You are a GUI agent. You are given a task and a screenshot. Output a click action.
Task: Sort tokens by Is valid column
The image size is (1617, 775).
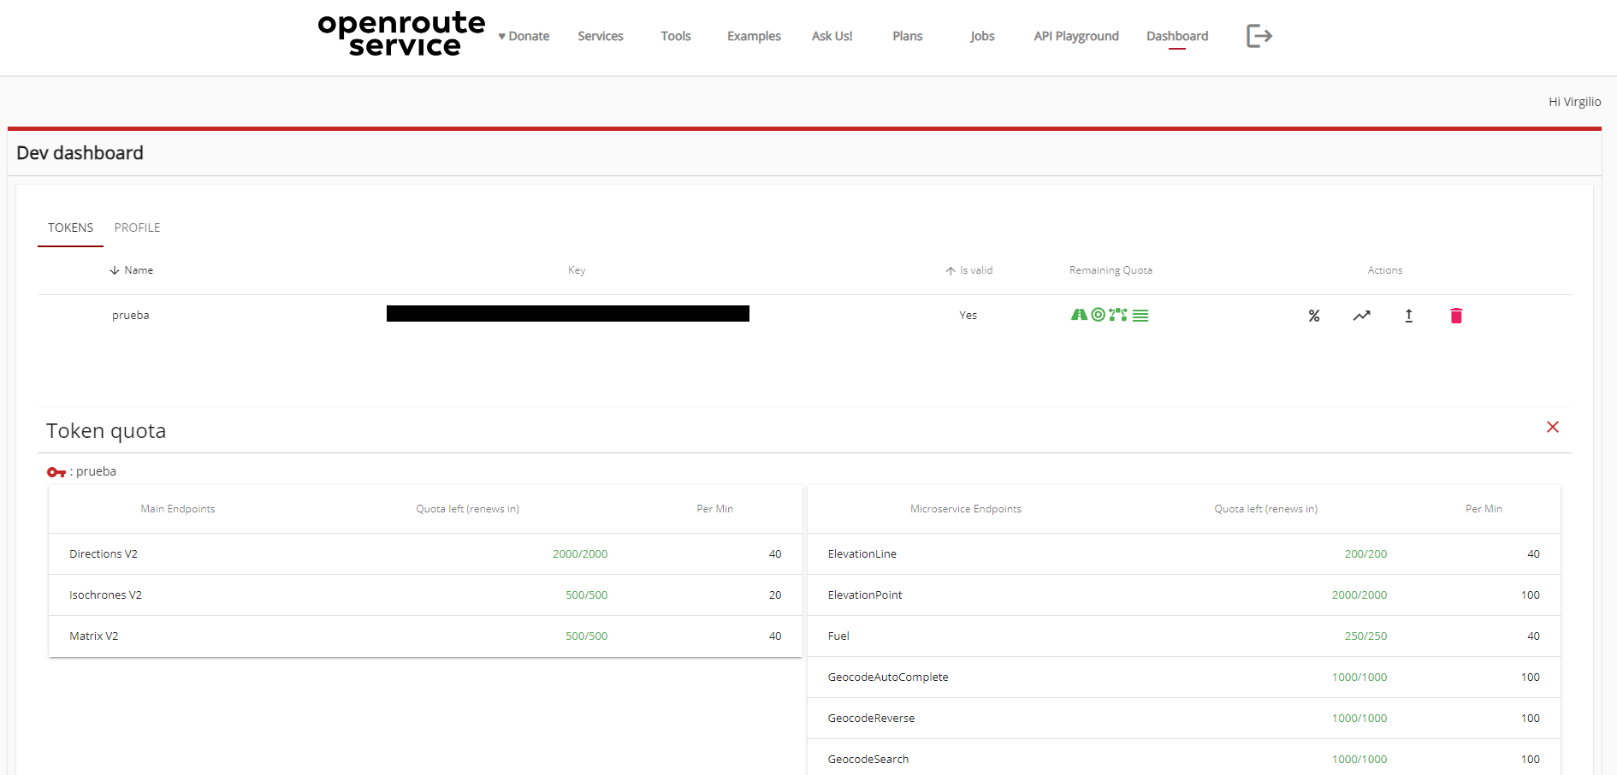(969, 270)
